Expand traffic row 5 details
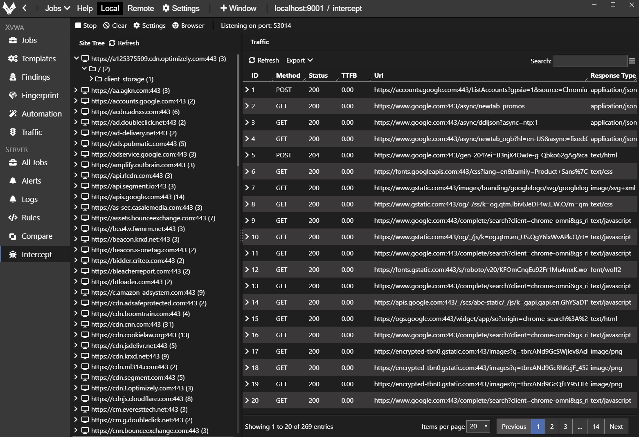Image resolution: width=639 pixels, height=437 pixels. [247, 155]
